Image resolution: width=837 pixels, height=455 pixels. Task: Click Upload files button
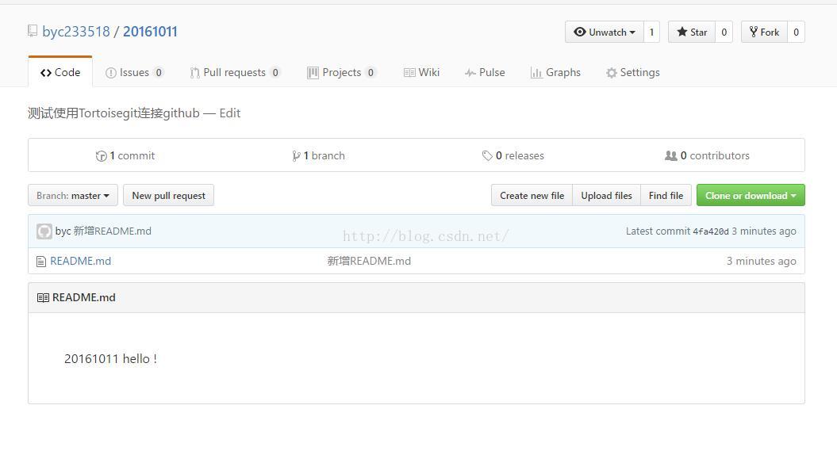pos(606,195)
